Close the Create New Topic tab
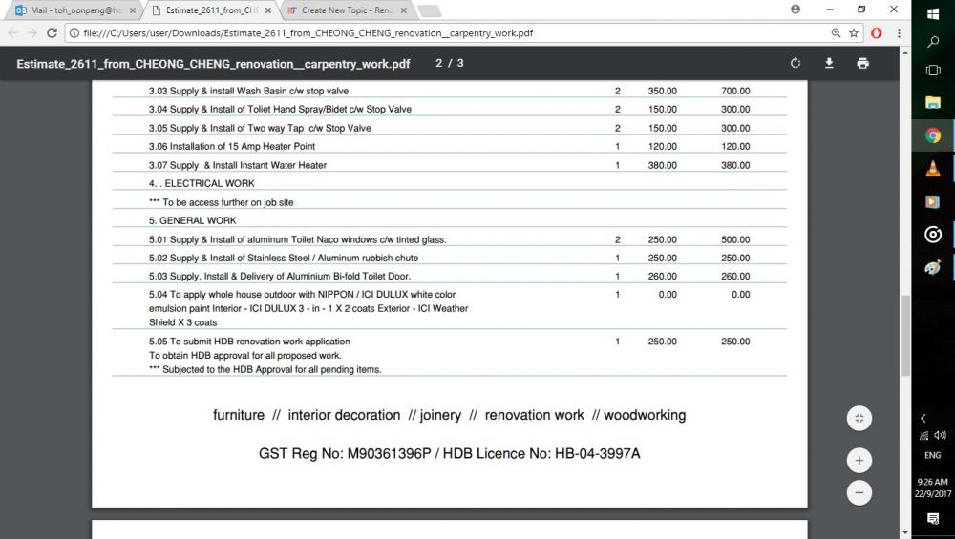 [403, 10]
